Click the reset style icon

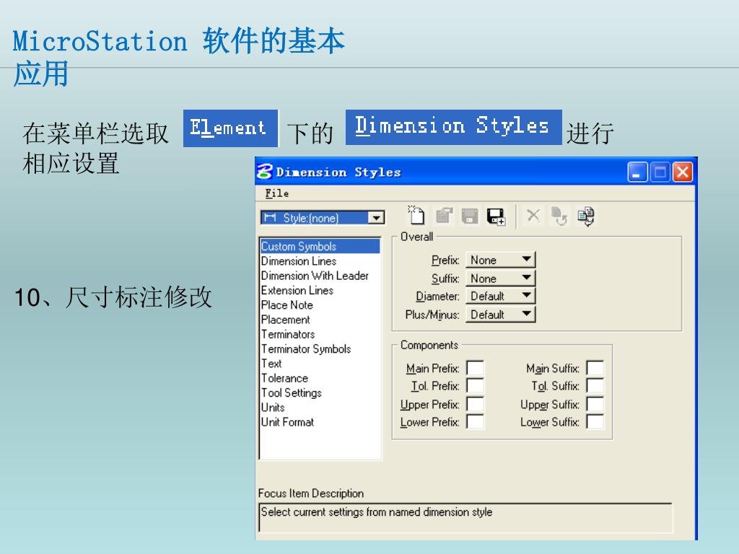[x=559, y=216]
